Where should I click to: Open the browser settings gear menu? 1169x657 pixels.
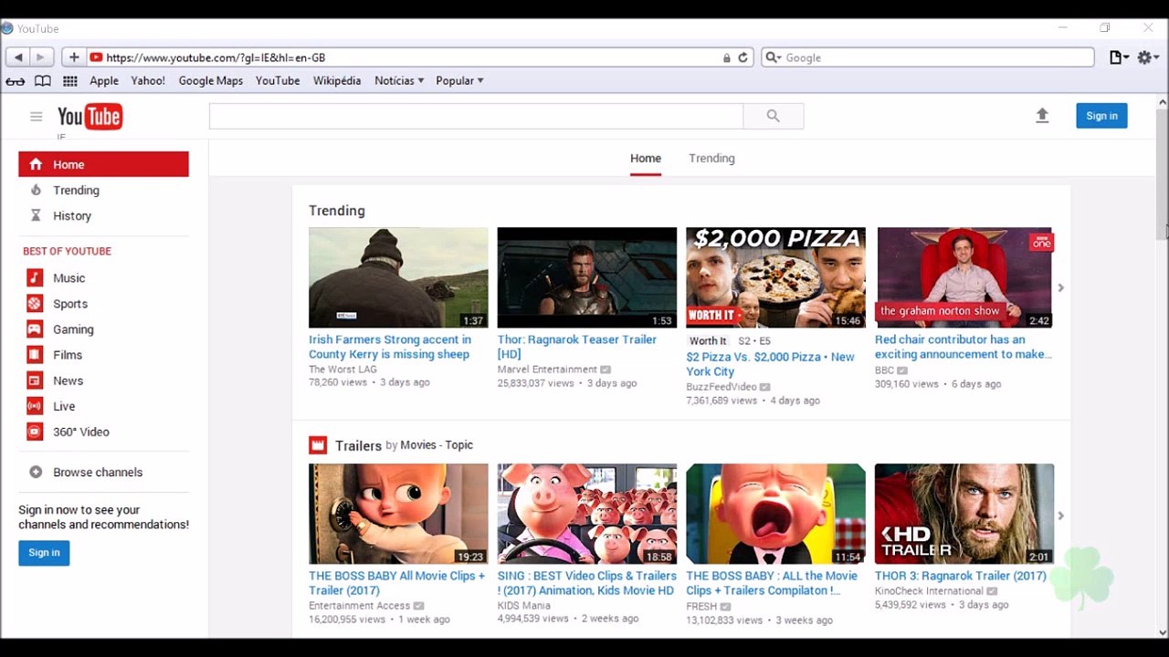[x=1148, y=57]
